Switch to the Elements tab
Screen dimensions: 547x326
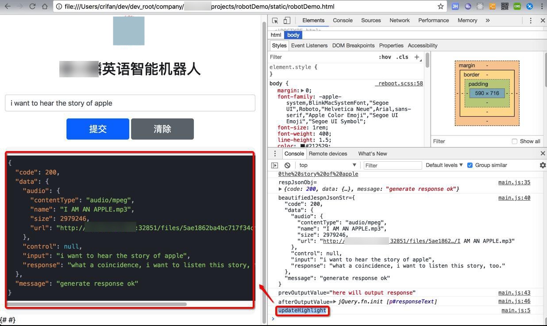click(313, 20)
